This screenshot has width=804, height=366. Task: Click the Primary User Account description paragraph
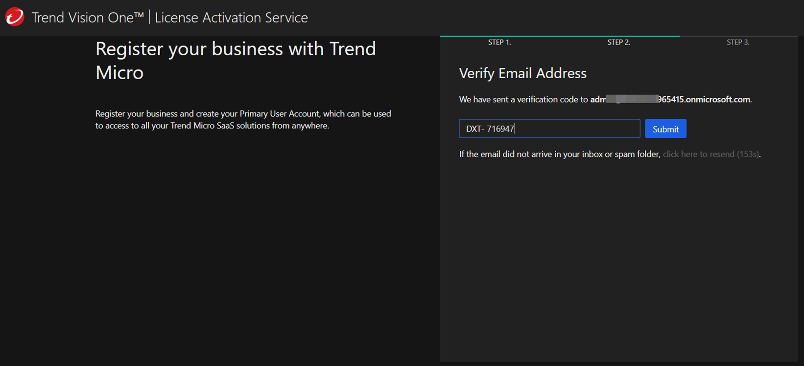pos(243,120)
